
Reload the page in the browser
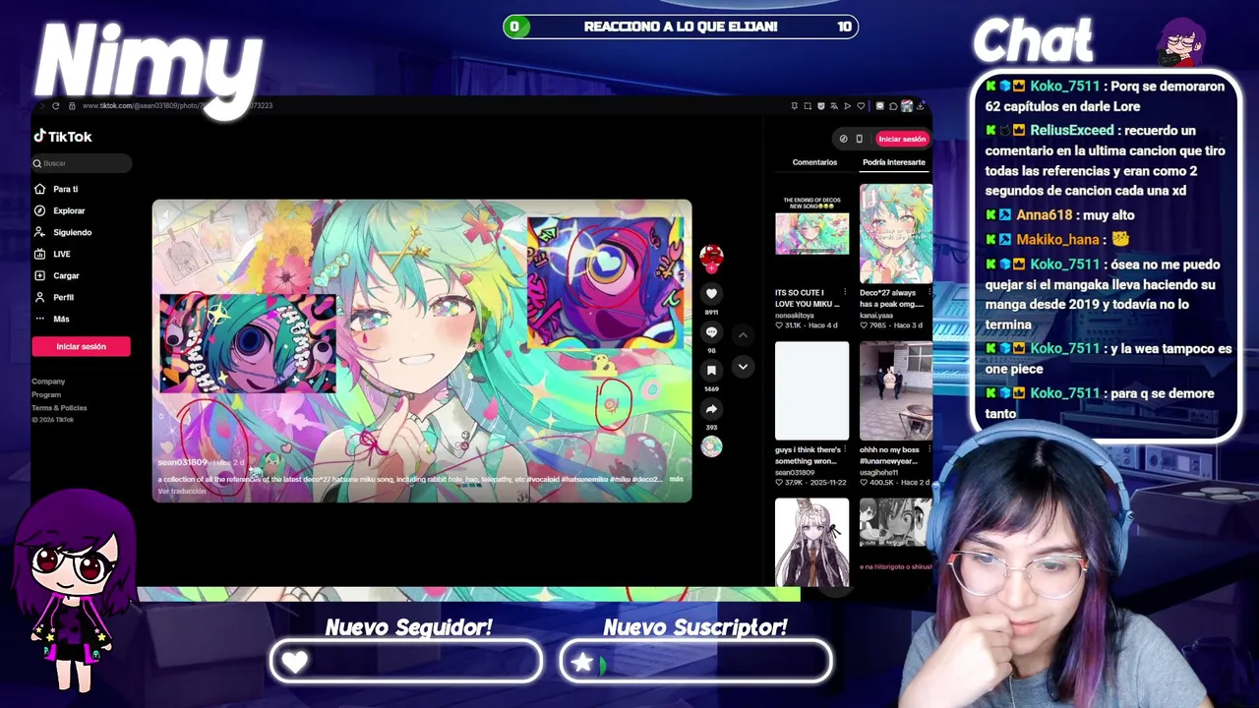click(x=55, y=105)
